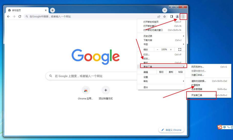Image resolution: width=233 pixels, height=140 pixels.
Task: Click 自定义 Chrome button
Action: click(171, 130)
